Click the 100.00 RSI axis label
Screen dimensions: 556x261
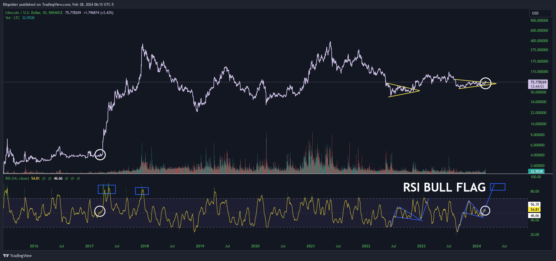click(536, 177)
